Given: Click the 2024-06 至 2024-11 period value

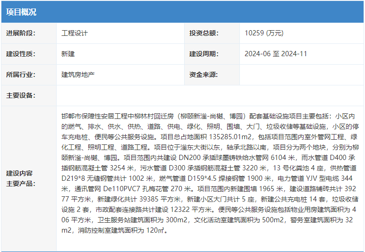Looking at the screenshot, I should pyautogui.click(x=276, y=54).
